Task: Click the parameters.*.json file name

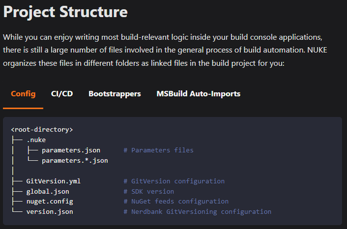Action: 75,161
